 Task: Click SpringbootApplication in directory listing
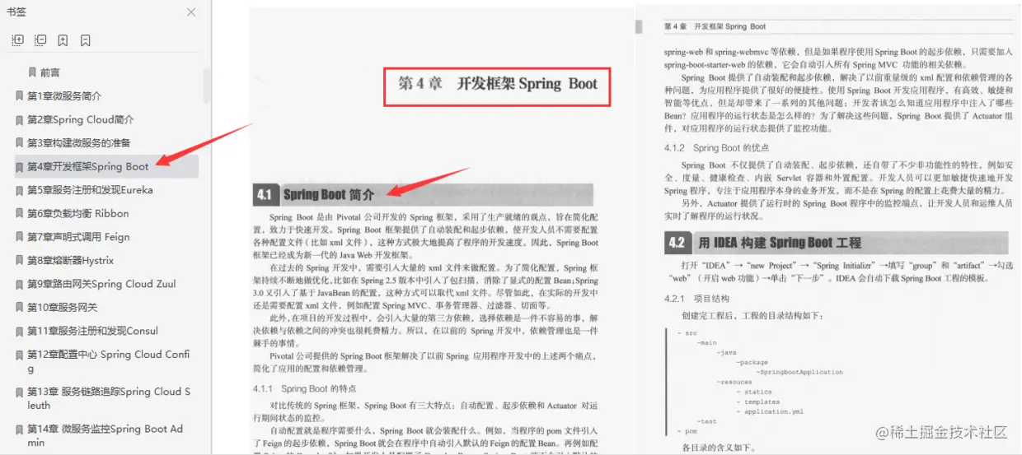pos(801,372)
